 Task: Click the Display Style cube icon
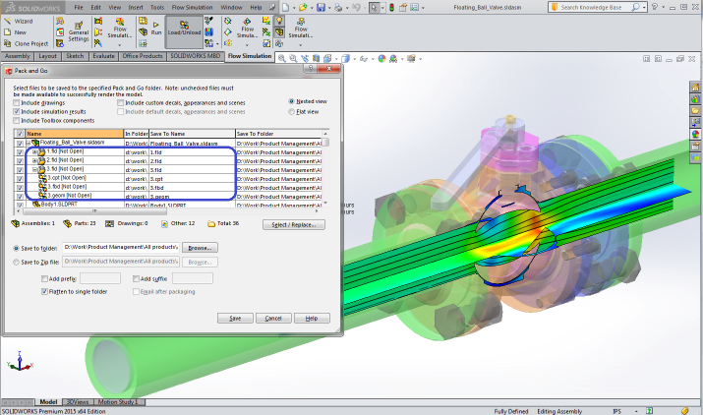pos(345,58)
